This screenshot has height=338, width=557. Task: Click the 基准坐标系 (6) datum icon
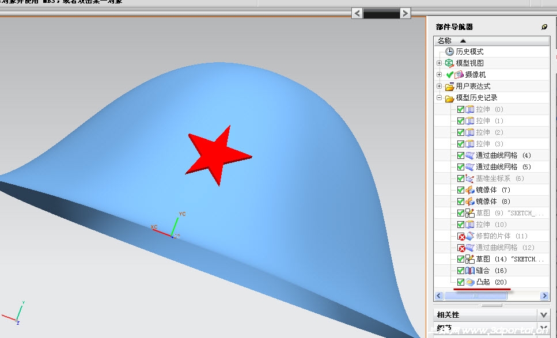(x=470, y=179)
